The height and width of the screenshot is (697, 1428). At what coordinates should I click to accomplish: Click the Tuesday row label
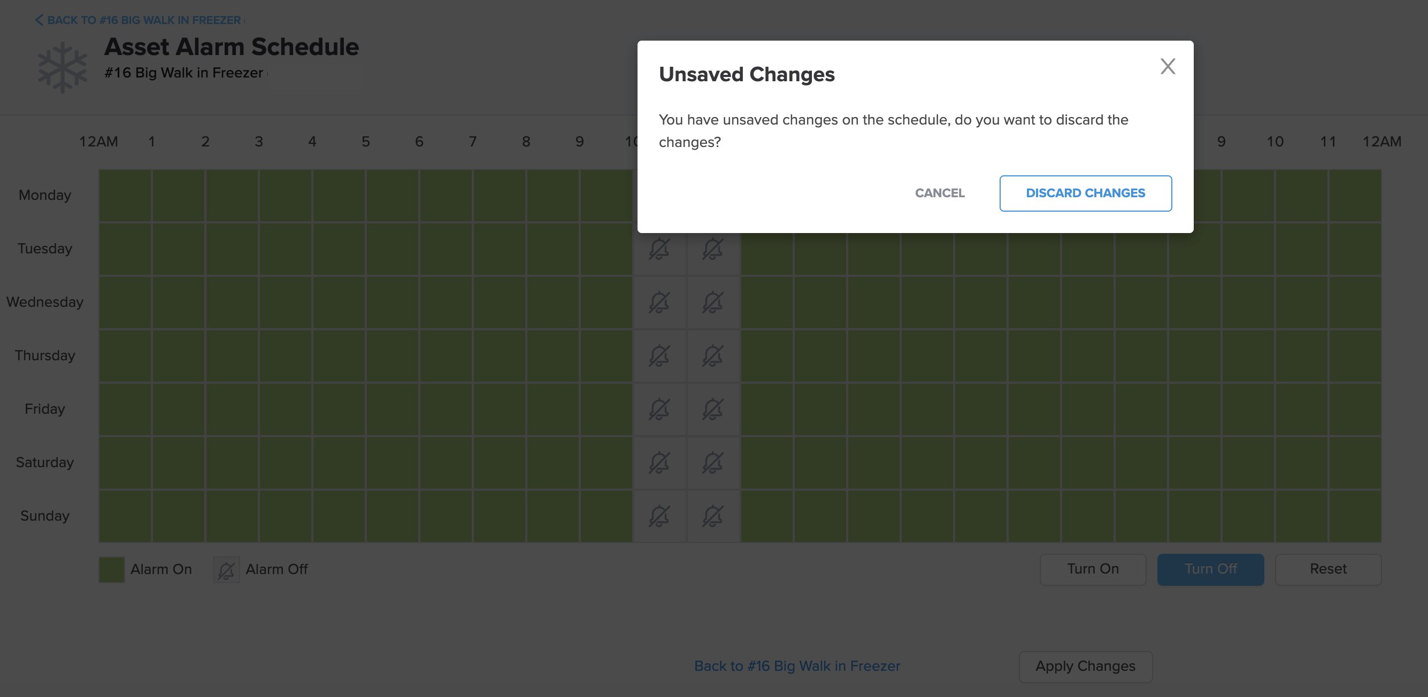click(x=45, y=248)
